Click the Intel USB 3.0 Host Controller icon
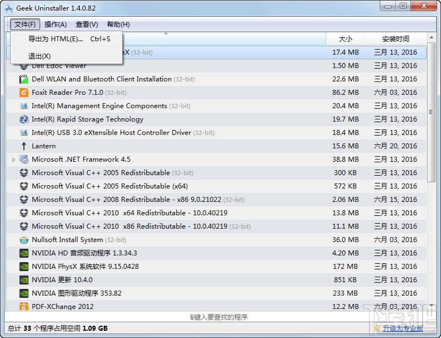This screenshot has width=441, height=338. click(x=24, y=133)
